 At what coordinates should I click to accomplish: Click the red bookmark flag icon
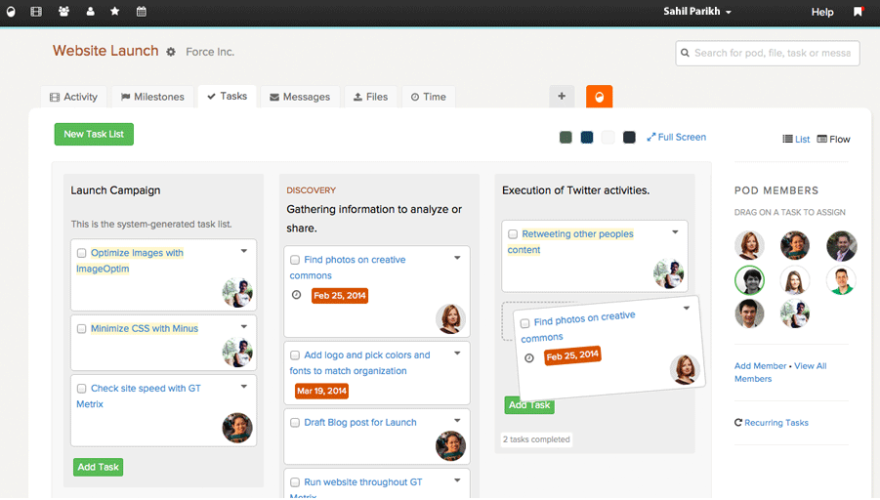(x=859, y=11)
